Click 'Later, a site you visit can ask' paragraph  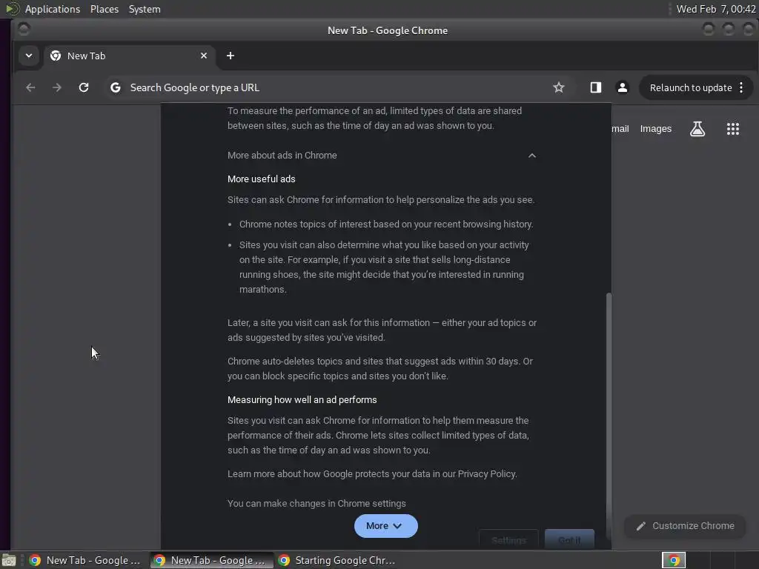coord(382,330)
